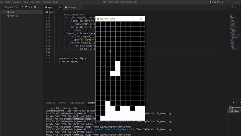The width and height of the screenshot is (241, 136).
Task: Click line number 135 in the gutter
Action: point(48,52)
